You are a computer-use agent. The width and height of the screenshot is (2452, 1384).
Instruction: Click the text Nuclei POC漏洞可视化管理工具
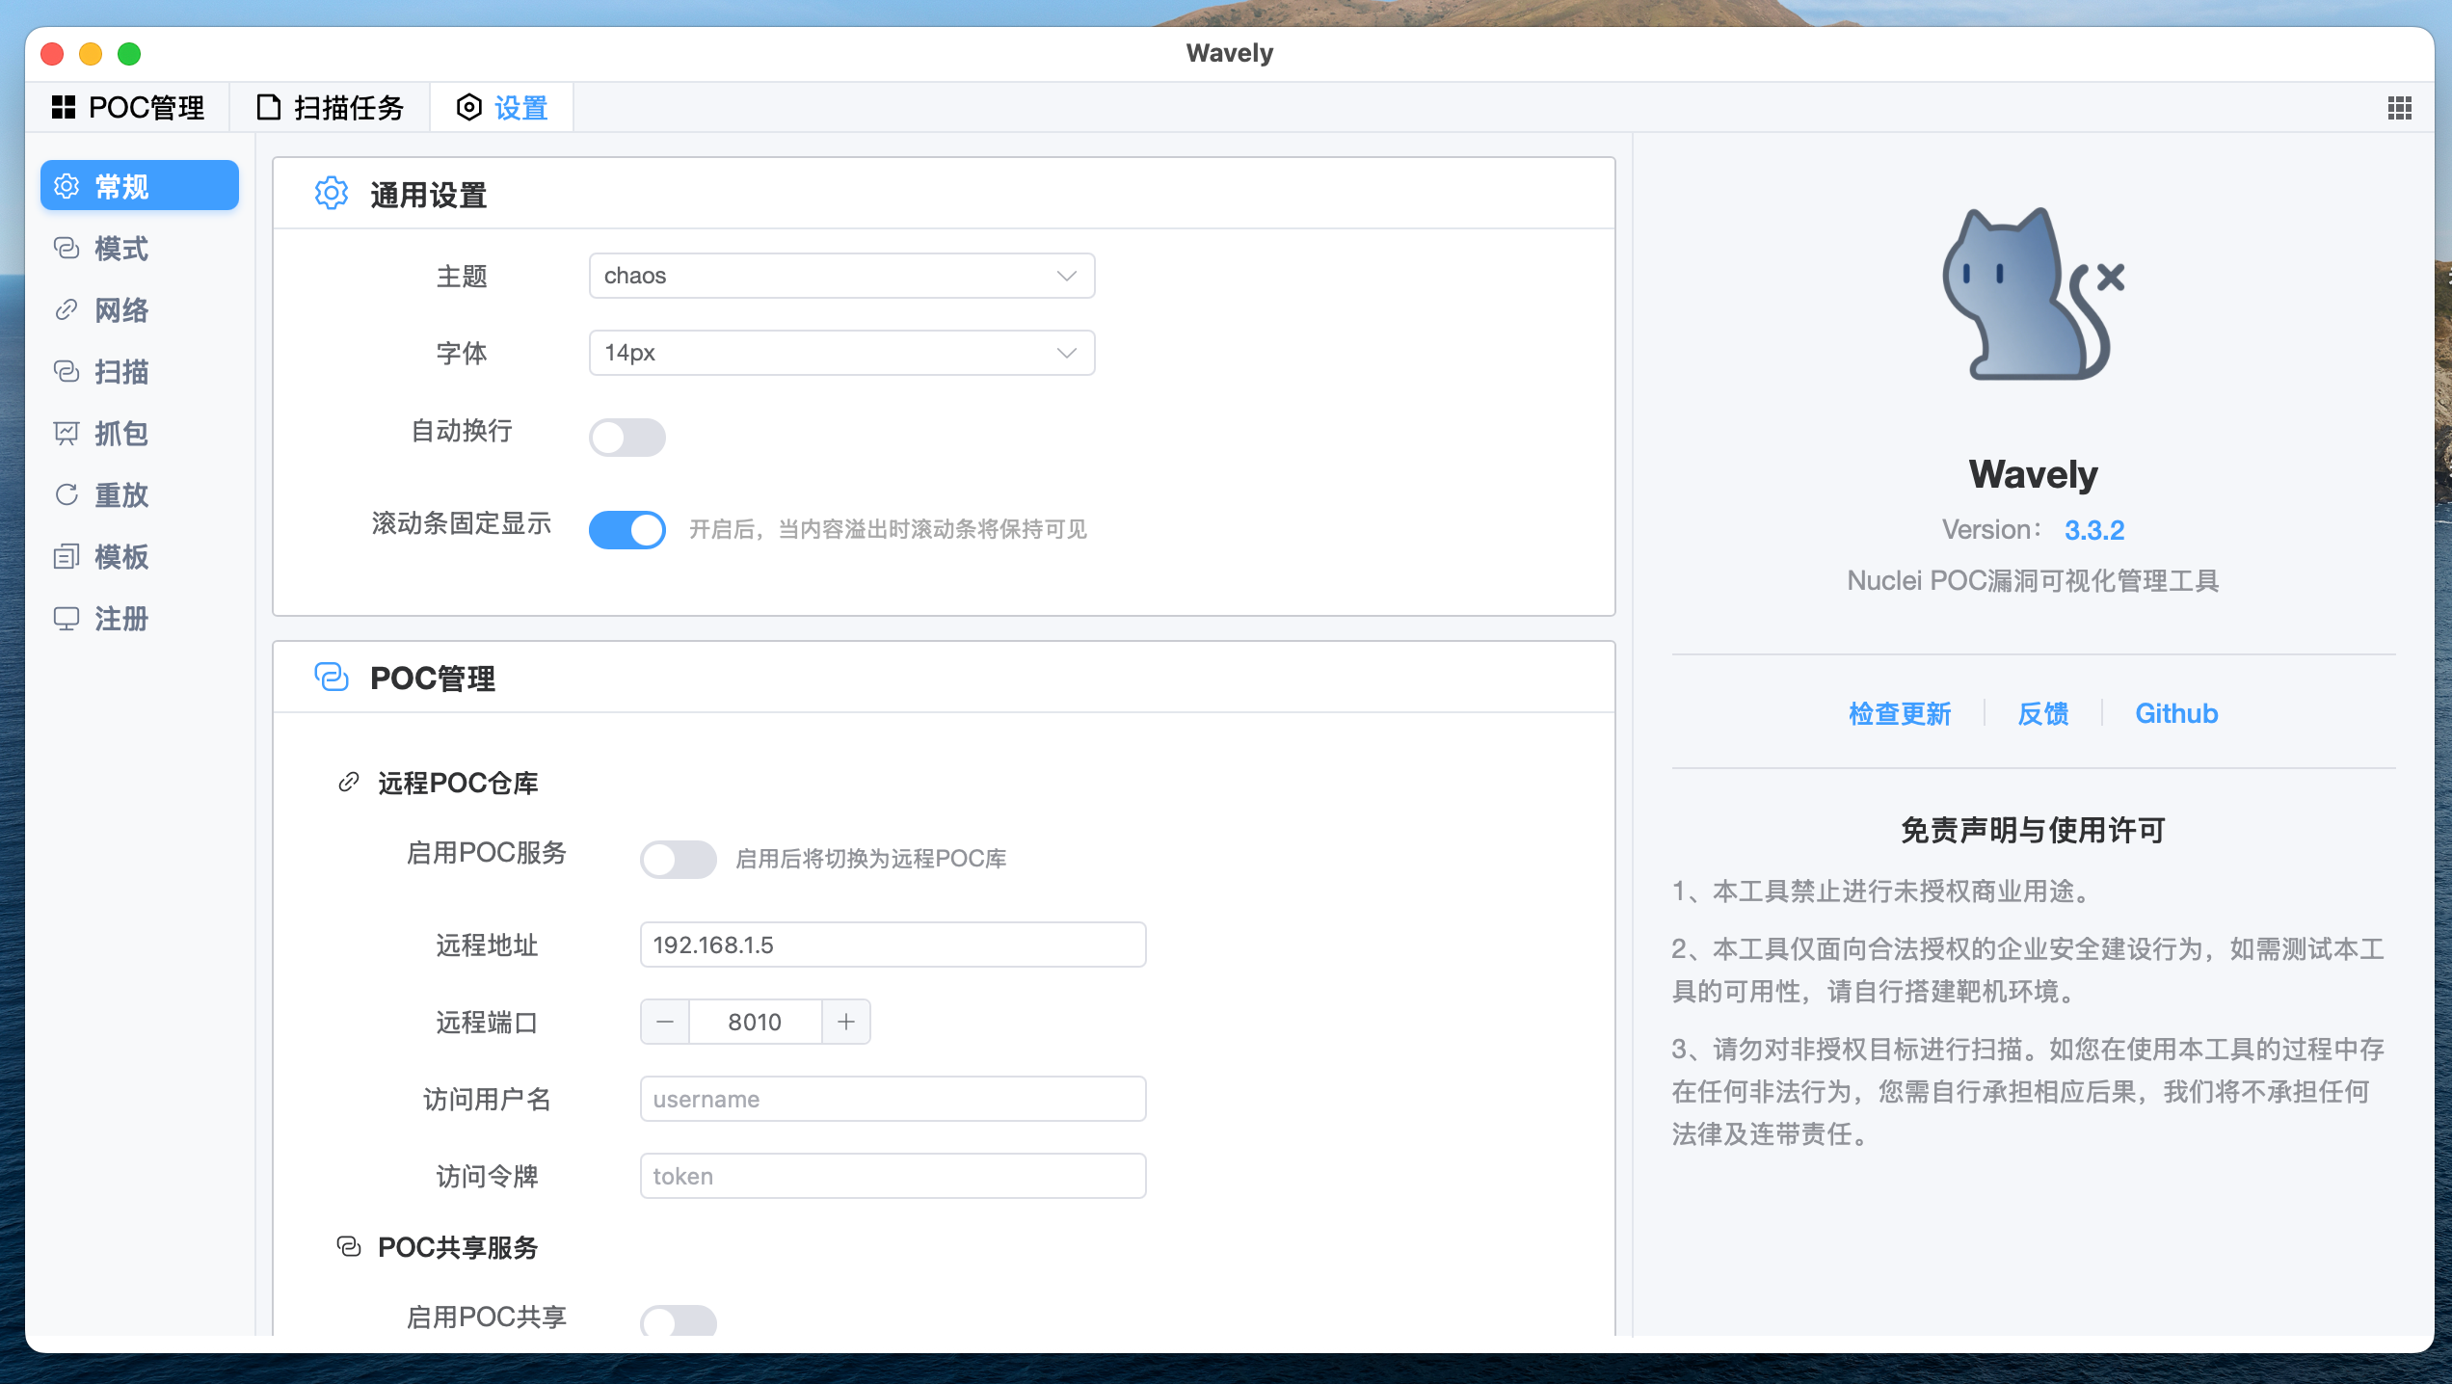[2034, 580]
